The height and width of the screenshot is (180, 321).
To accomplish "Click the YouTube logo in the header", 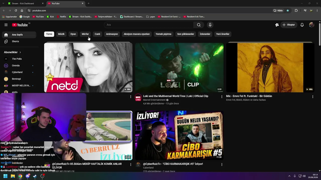I will point(20,25).
